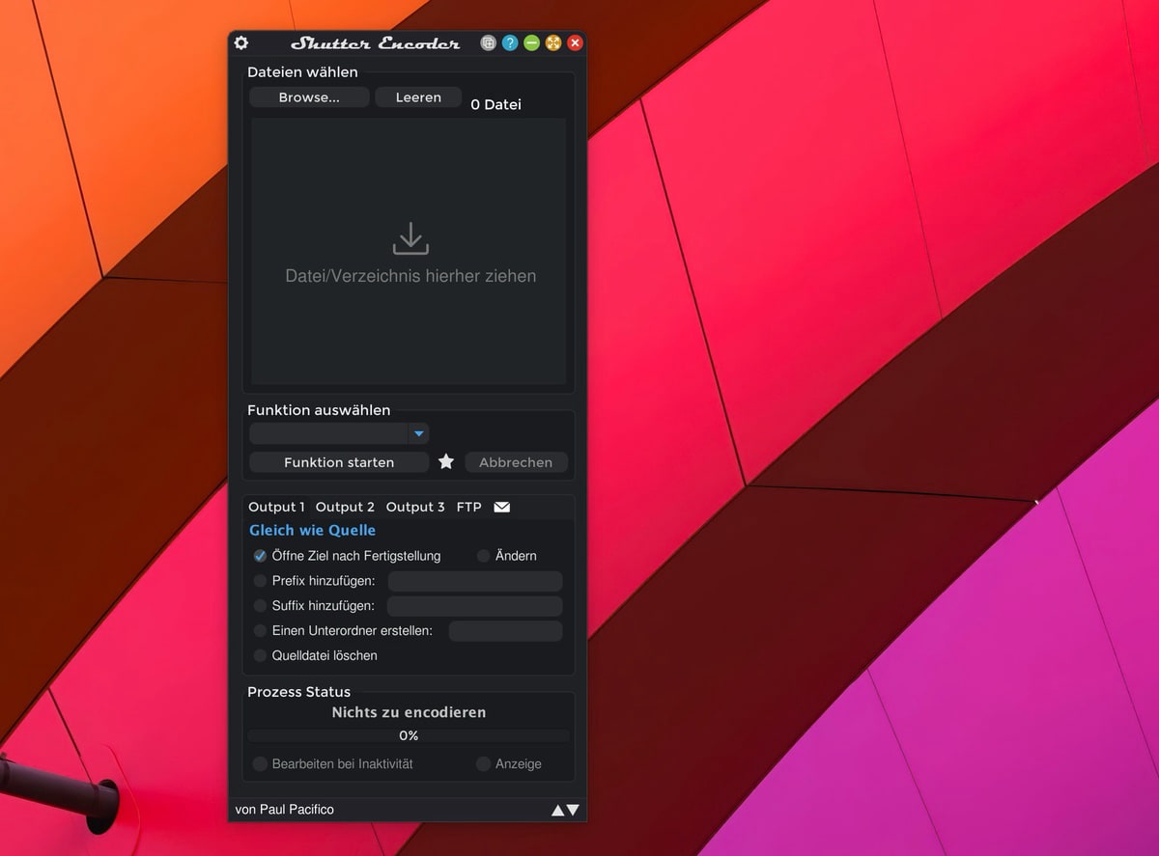Screen dimensions: 1159x856
Task: Click the Browse... button
Action: [x=309, y=97]
